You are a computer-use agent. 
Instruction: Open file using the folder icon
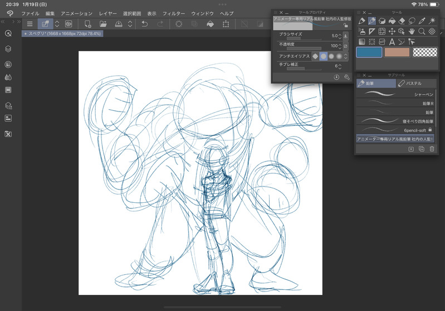click(x=103, y=24)
